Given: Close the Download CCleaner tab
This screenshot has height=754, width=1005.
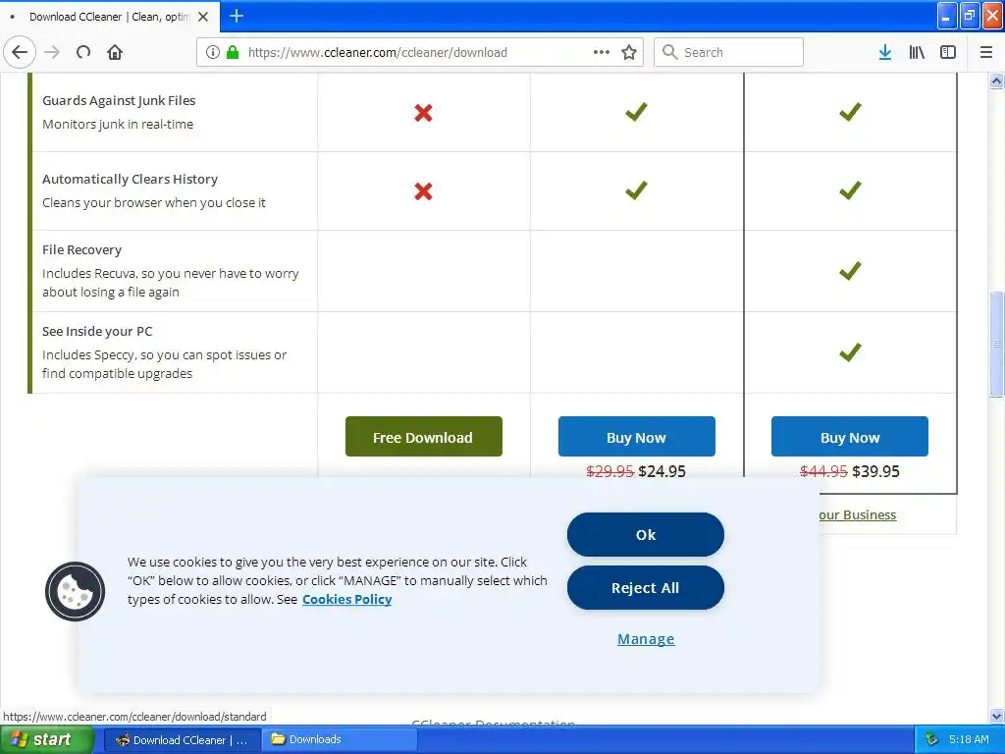Looking at the screenshot, I should (203, 17).
